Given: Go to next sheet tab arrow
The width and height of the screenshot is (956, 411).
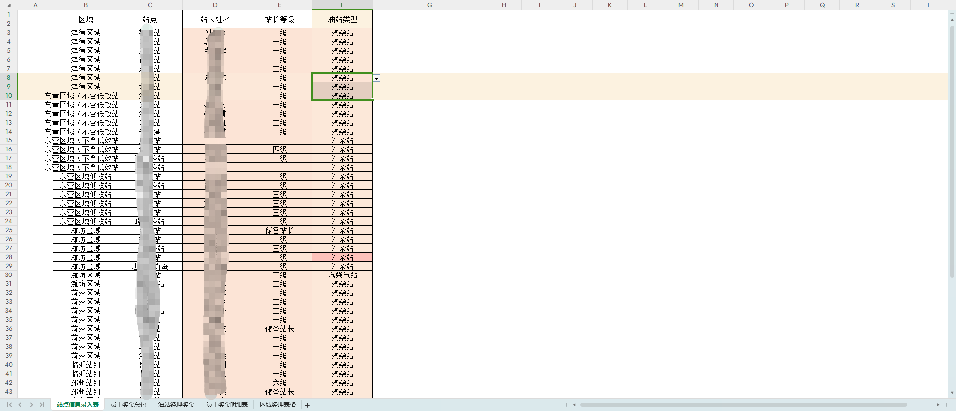Looking at the screenshot, I should pyautogui.click(x=31, y=405).
